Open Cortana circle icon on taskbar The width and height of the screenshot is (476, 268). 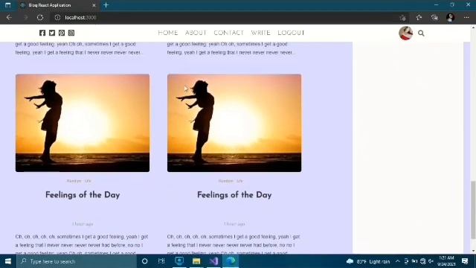pos(144,261)
